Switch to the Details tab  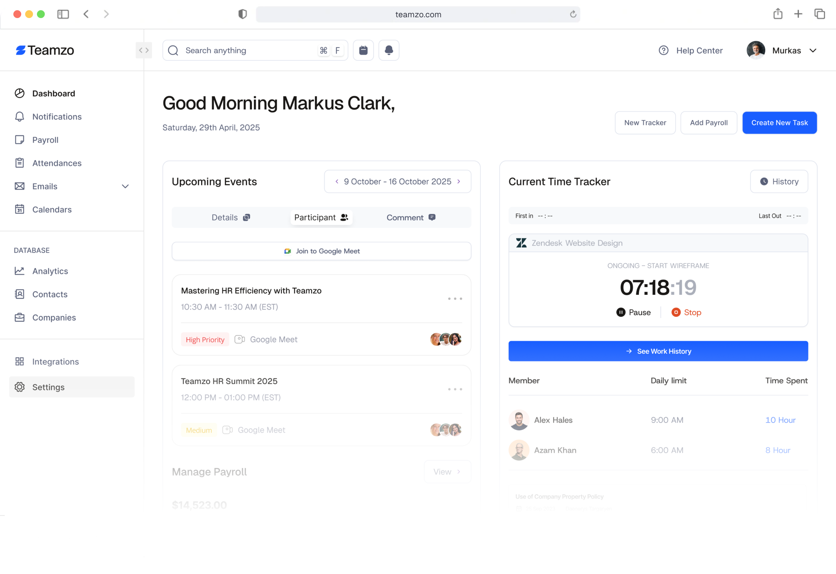[230, 217]
